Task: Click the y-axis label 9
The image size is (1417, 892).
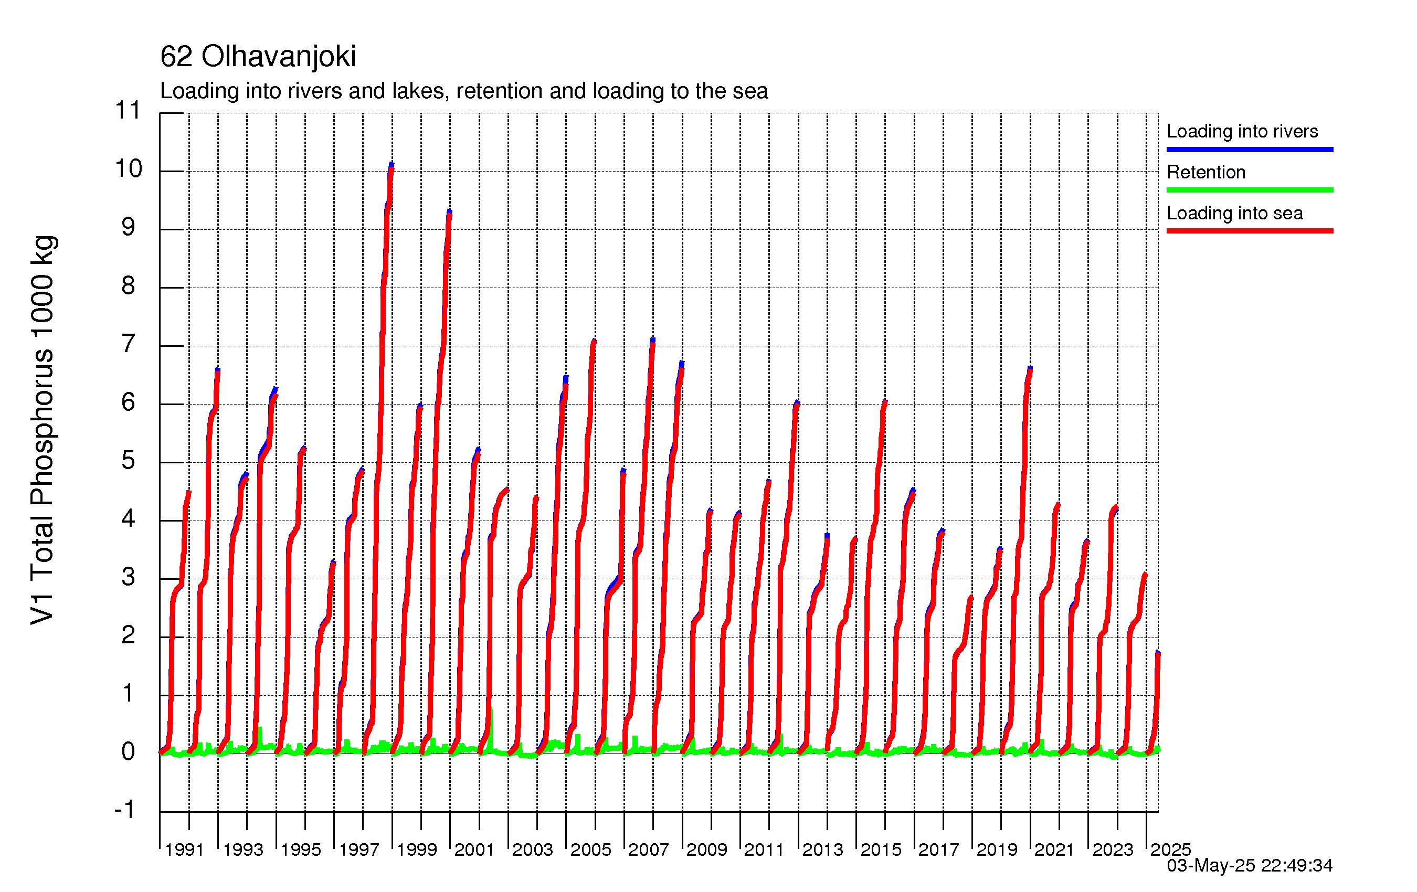Action: click(128, 227)
